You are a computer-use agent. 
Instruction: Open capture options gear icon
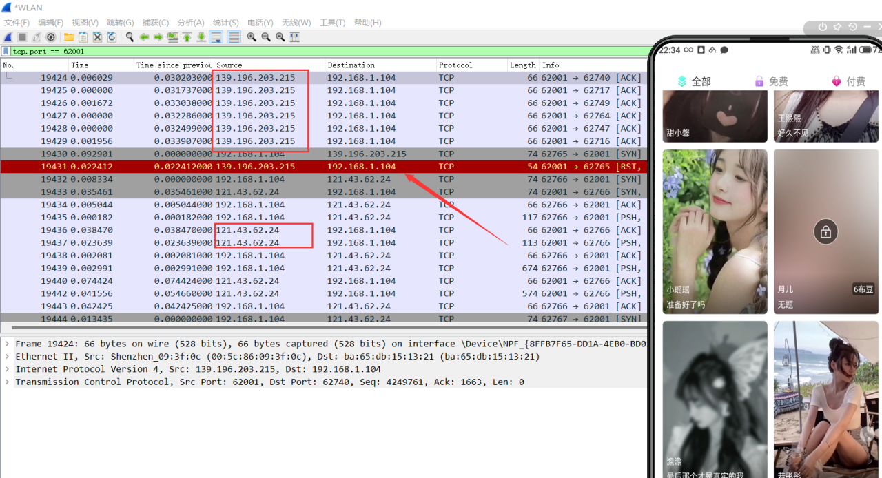[x=51, y=37]
